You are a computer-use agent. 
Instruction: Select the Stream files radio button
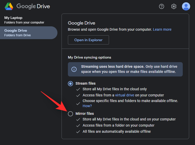click(x=70, y=84)
